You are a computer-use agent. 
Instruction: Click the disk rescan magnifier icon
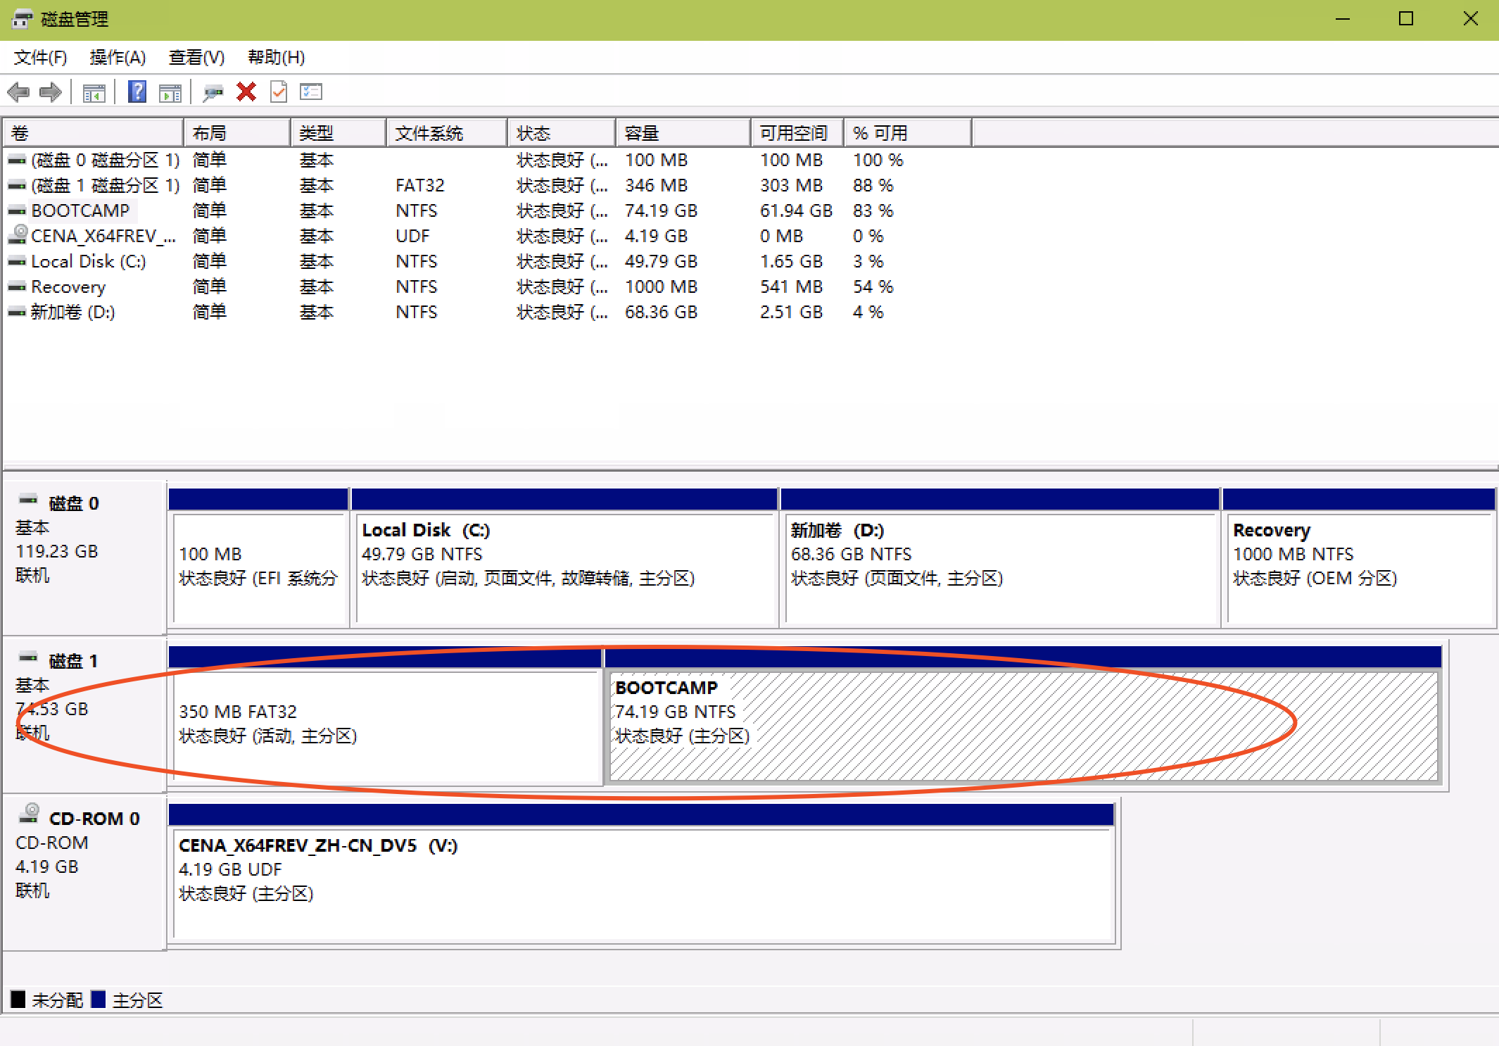[x=213, y=92]
